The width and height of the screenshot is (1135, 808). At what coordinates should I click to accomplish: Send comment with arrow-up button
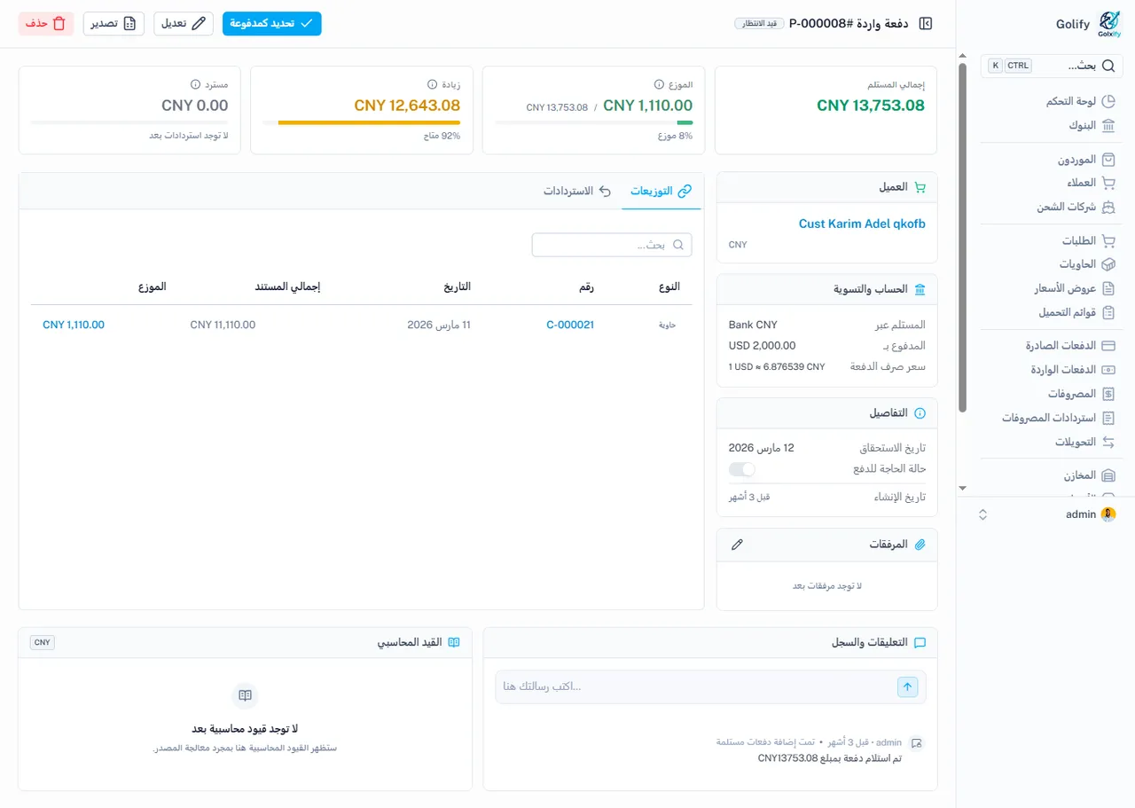click(907, 686)
